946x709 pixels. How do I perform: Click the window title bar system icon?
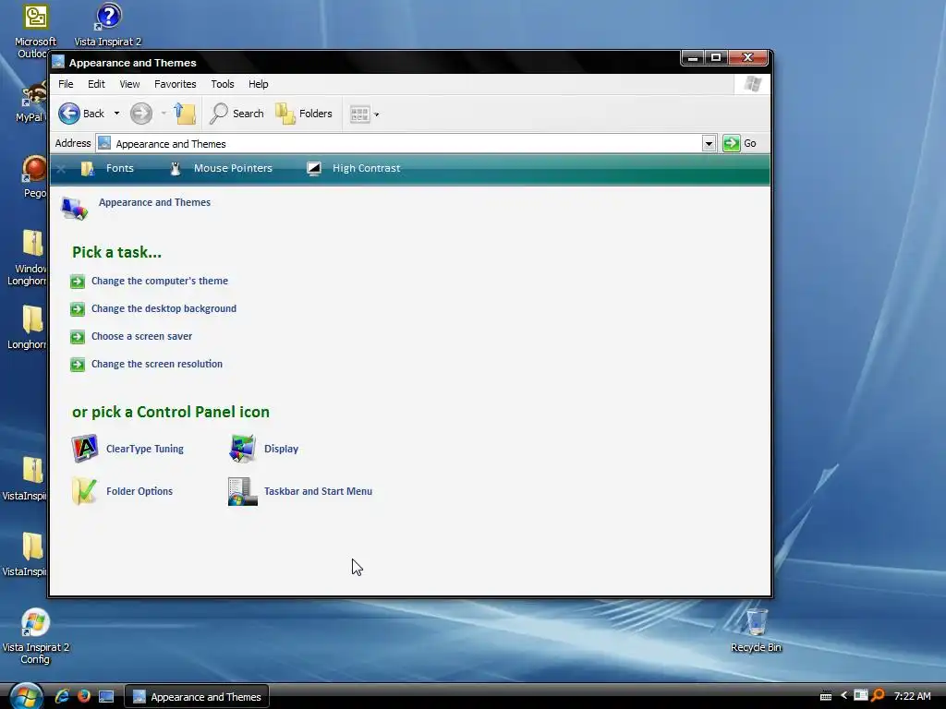coord(58,62)
